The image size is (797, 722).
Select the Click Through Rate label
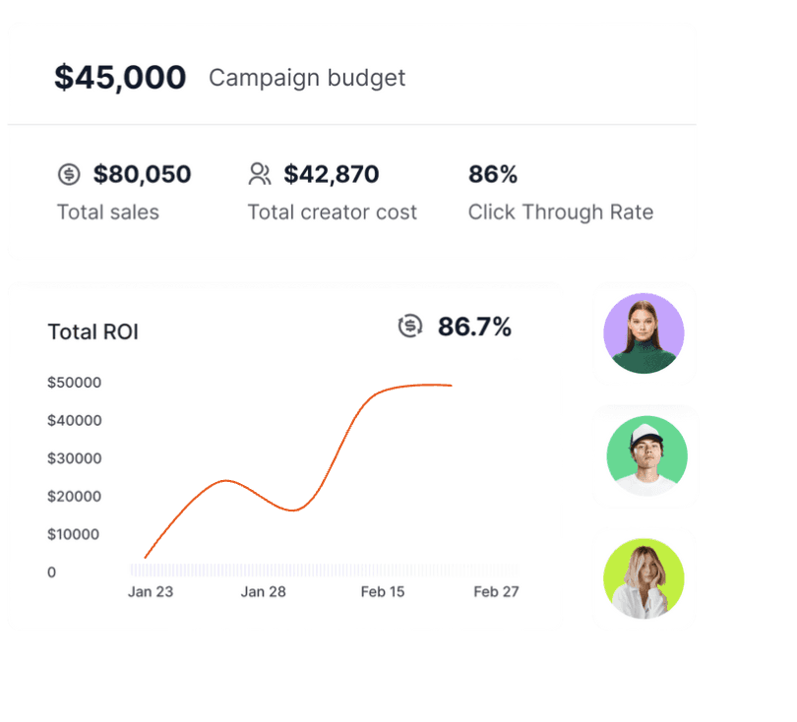click(x=561, y=212)
